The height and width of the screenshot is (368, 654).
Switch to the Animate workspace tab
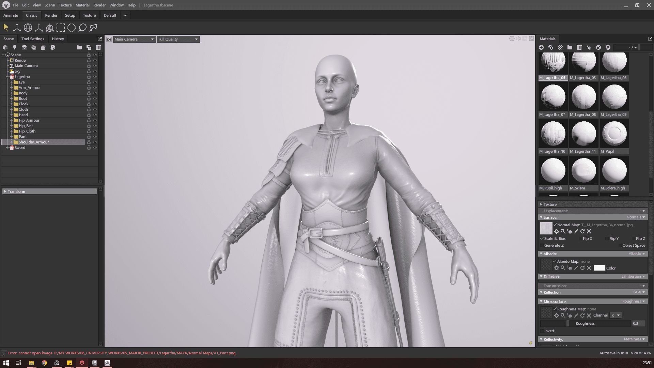coord(11,15)
